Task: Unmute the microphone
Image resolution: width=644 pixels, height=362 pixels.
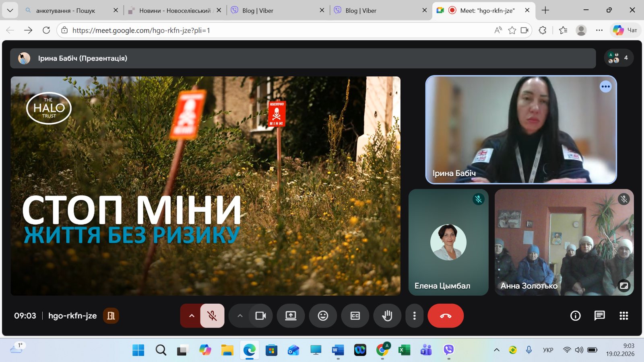Action: click(212, 316)
